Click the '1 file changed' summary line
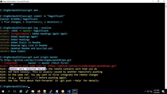Image resolution: width=167 pixels, height=94 pixels. click(31, 22)
